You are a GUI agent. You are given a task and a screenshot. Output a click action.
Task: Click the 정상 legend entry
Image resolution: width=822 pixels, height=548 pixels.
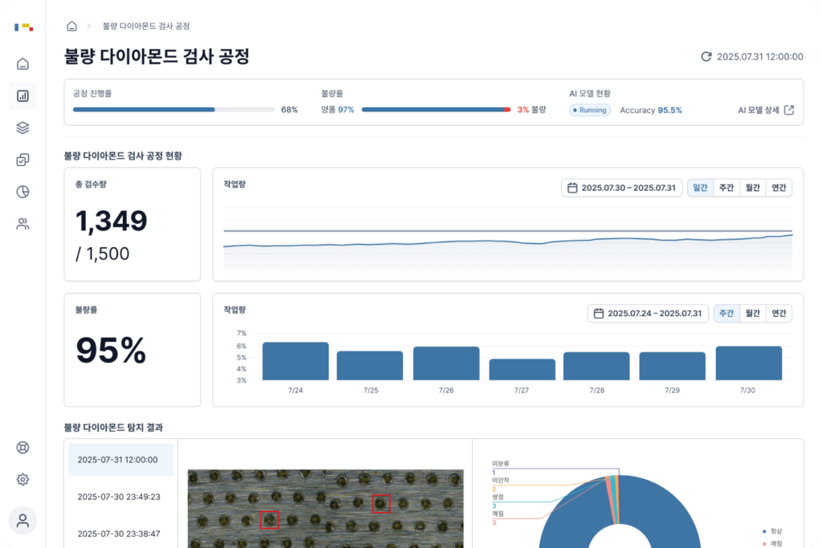point(772,531)
